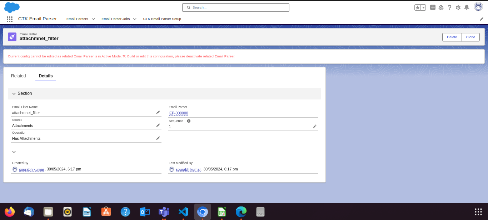The image size is (488, 220).
Task: Show the Sequence info tooltip icon
Action: [x=189, y=121]
